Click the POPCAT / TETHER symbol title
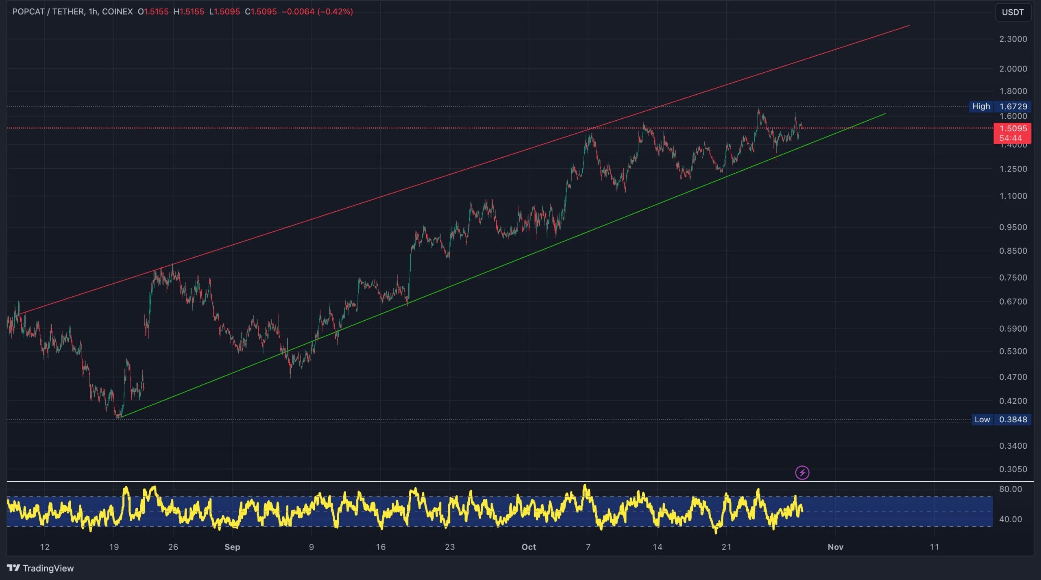 [x=48, y=11]
